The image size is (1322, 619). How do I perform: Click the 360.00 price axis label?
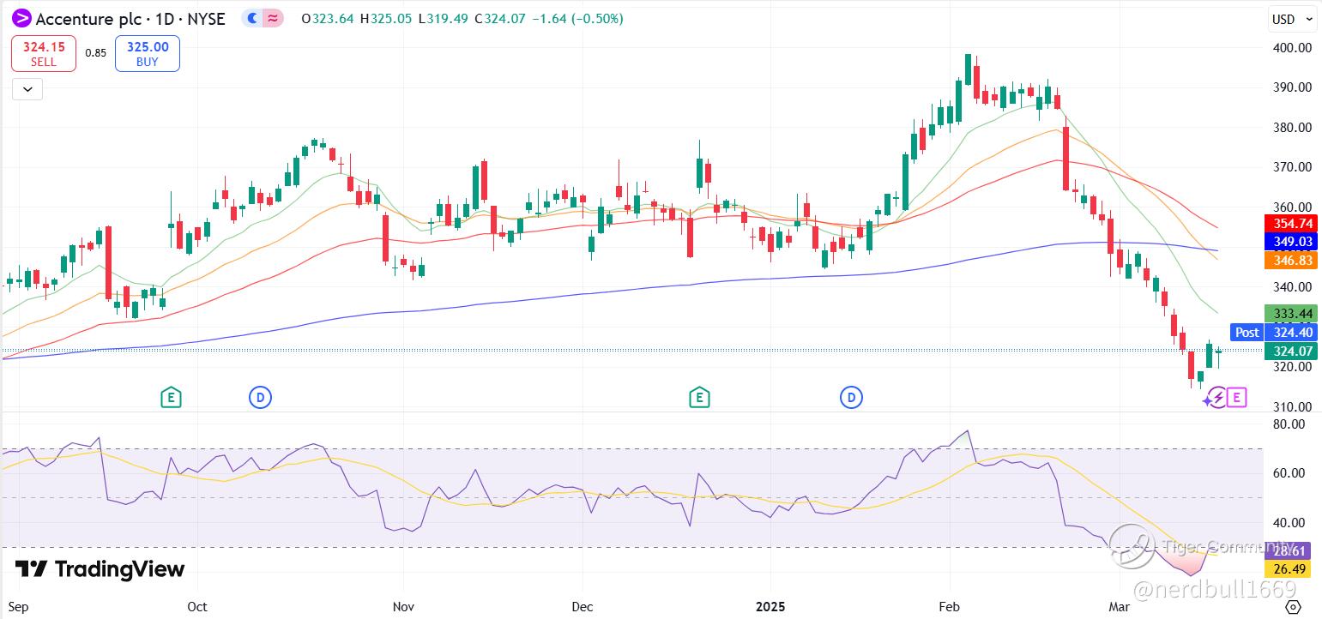(1292, 207)
